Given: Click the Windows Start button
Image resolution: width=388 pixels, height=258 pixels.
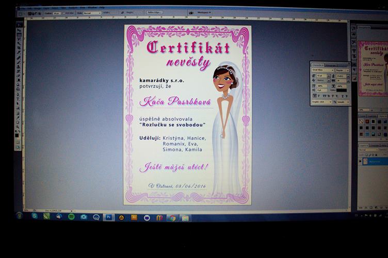Looking at the screenshot, I should click(19, 215).
